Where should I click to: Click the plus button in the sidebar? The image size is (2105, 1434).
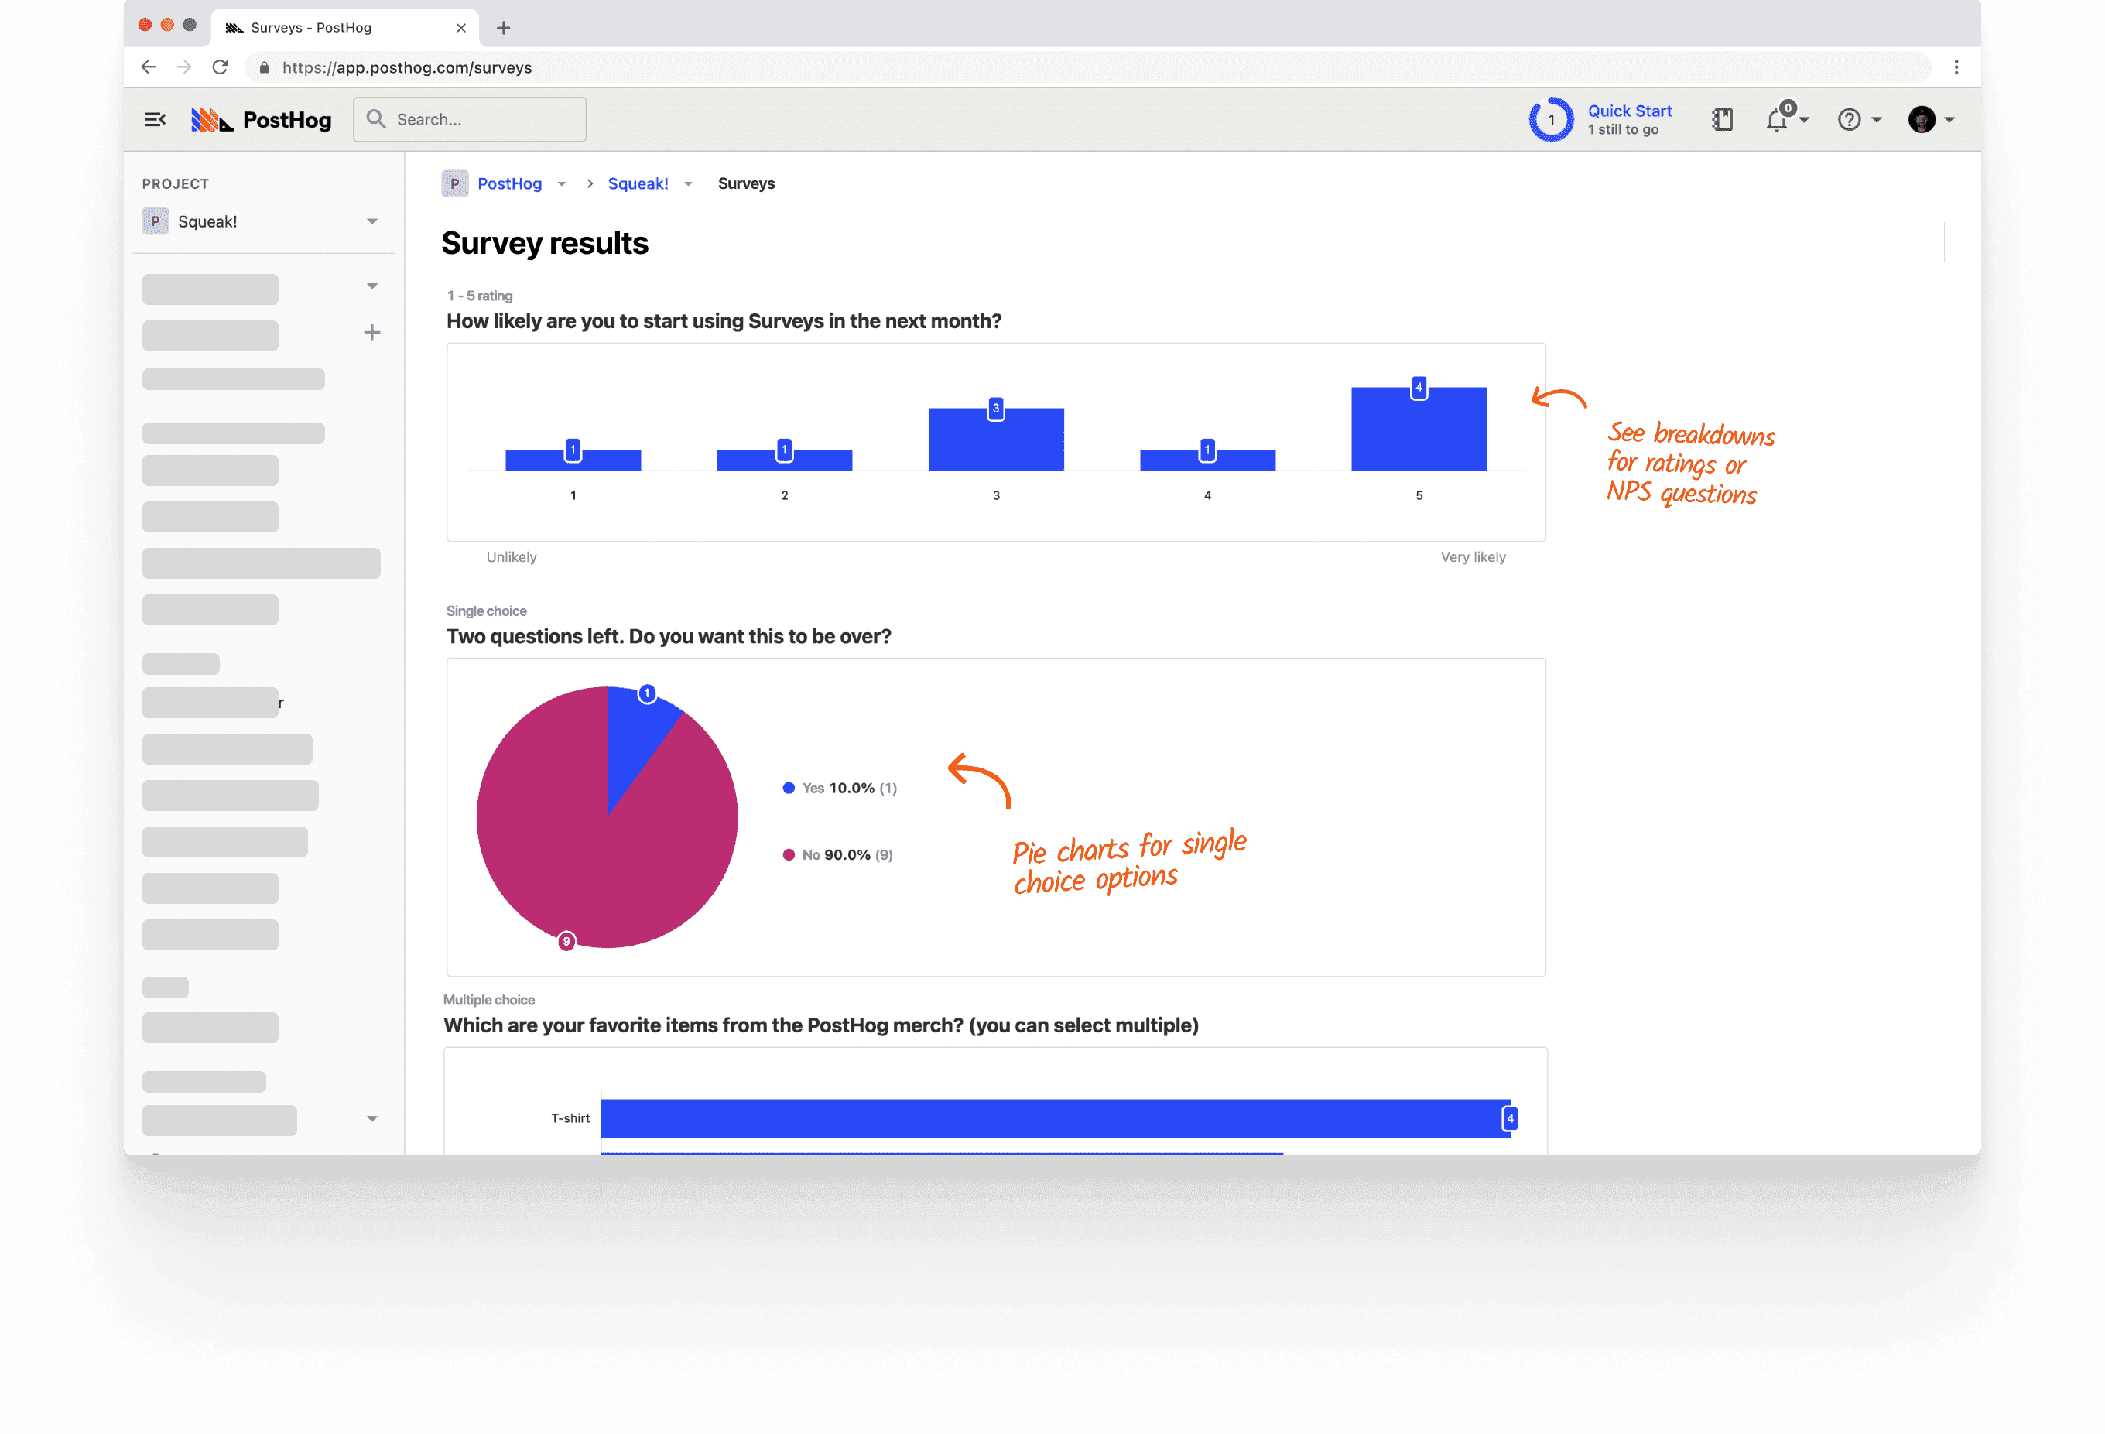(x=372, y=333)
